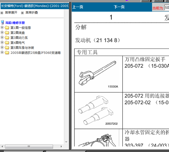
Task: Expand all menus with 菜单展开
Action: tap(11, 12)
